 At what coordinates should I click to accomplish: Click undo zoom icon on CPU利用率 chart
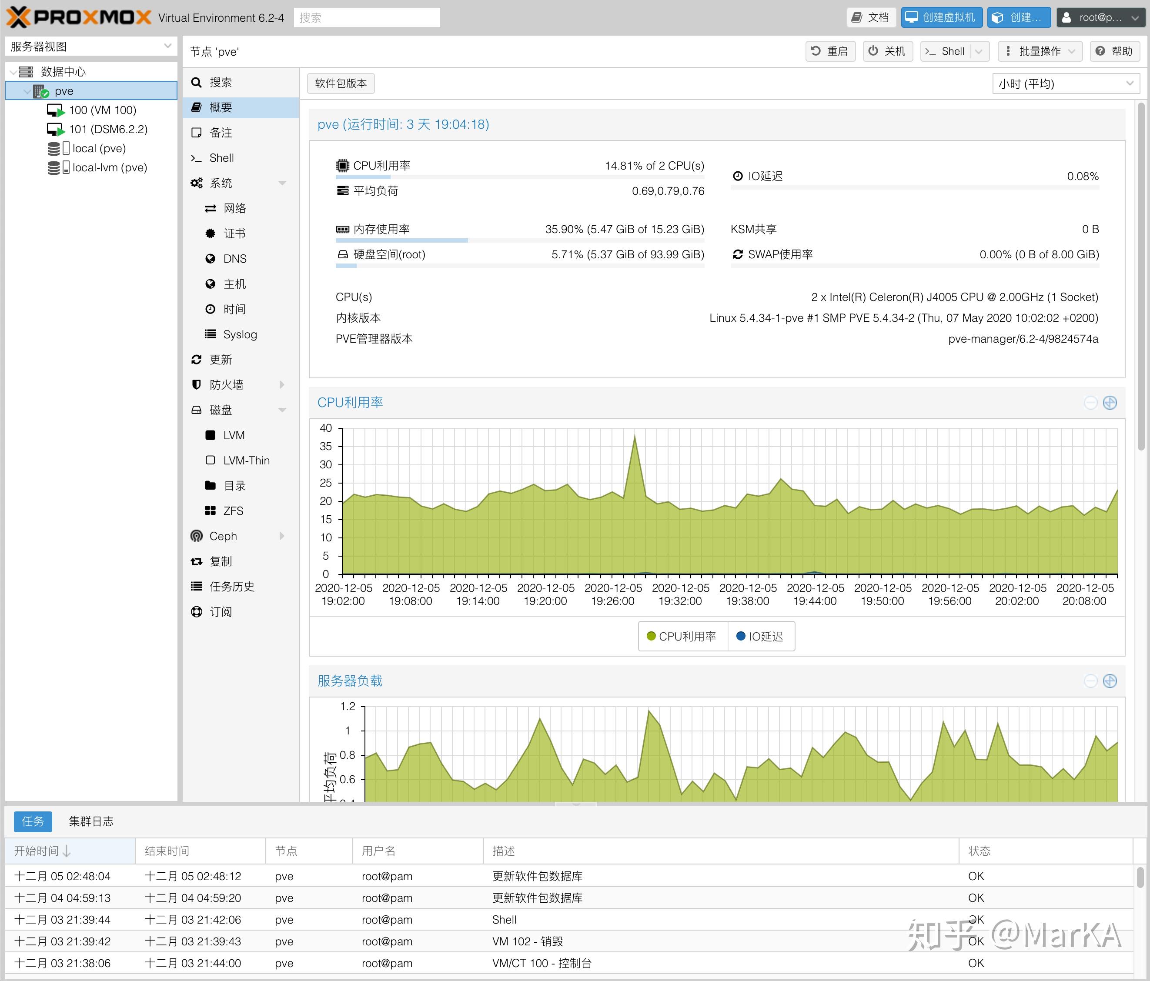(1090, 403)
